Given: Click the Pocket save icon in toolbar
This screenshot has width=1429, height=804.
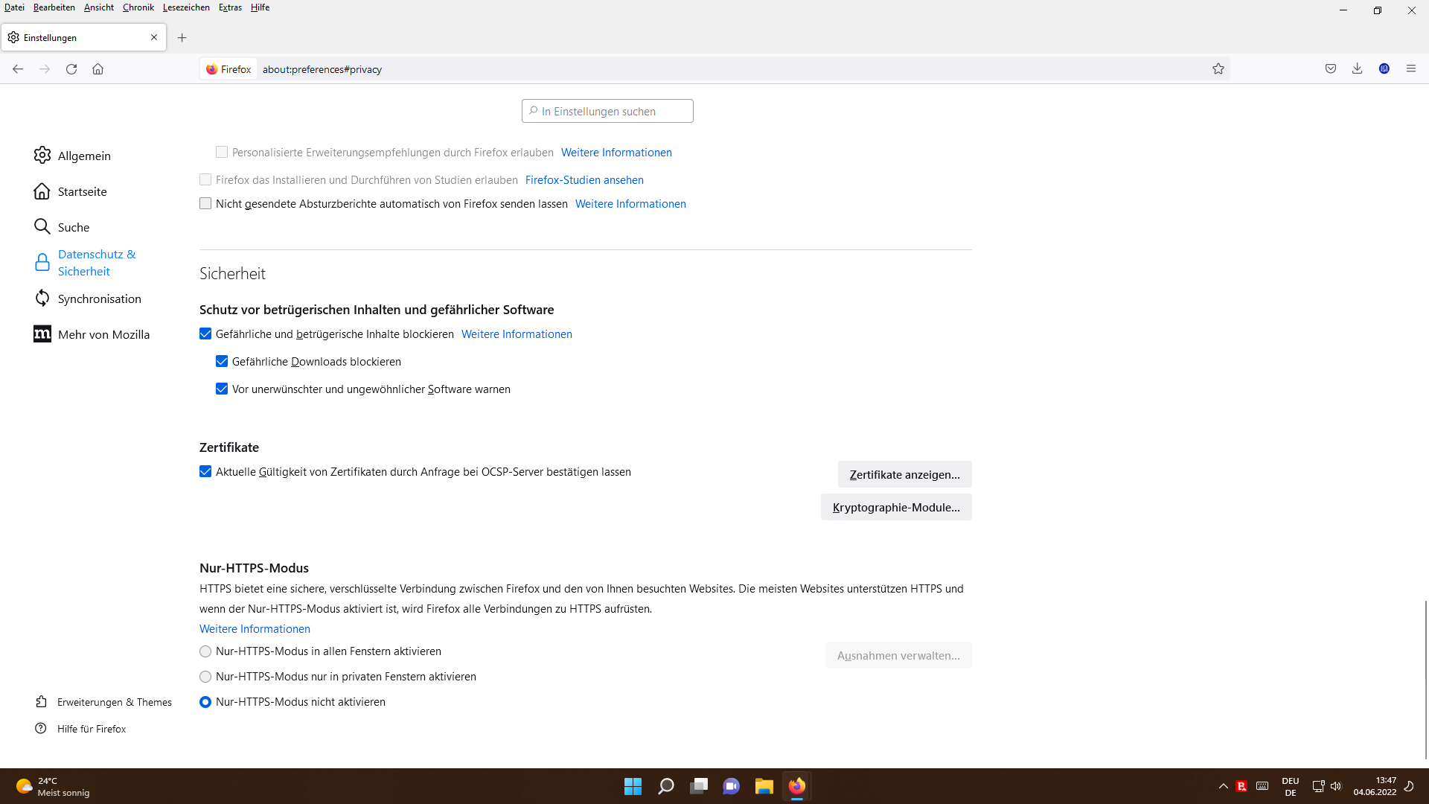Looking at the screenshot, I should (x=1331, y=68).
